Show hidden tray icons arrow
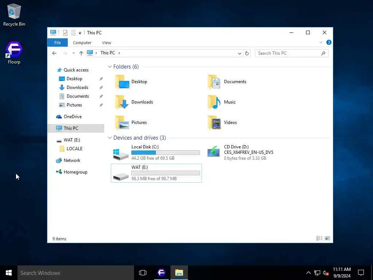 point(308,273)
